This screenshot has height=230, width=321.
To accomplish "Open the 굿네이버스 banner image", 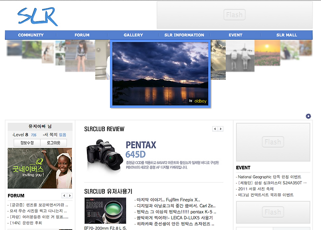I will point(40,168).
